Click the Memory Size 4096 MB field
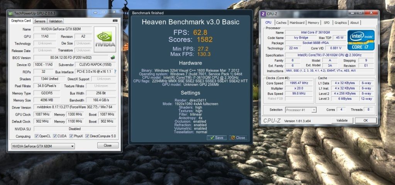This screenshot has width=395, height=185. 47,100
